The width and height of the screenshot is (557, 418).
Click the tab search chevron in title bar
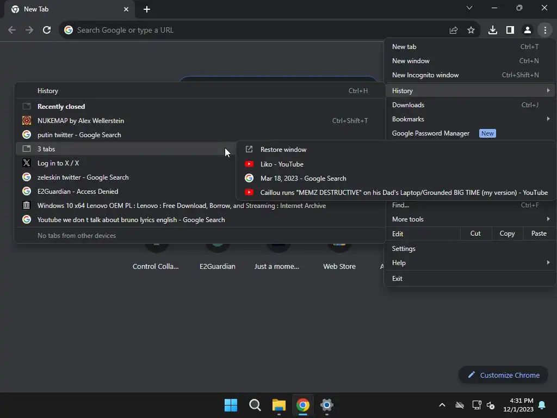click(469, 8)
